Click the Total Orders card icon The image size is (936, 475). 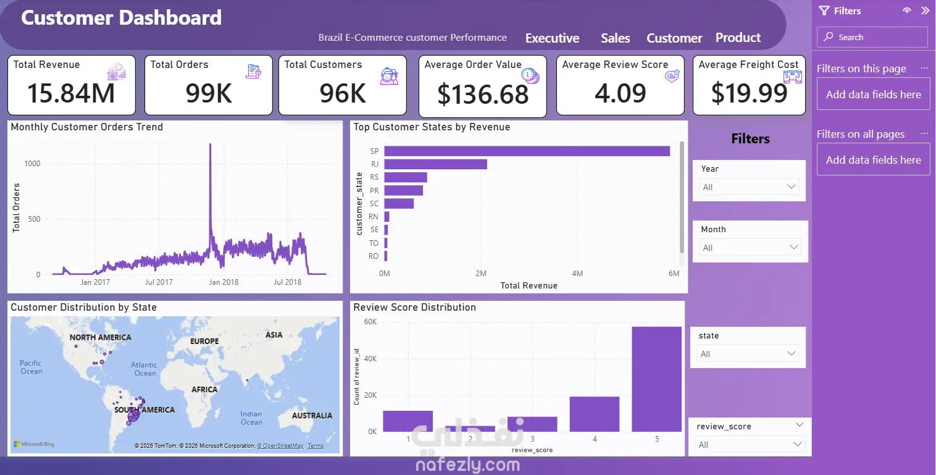253,71
